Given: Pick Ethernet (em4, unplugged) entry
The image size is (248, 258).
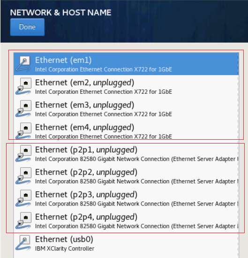Looking at the screenshot, I should (x=126, y=131).
